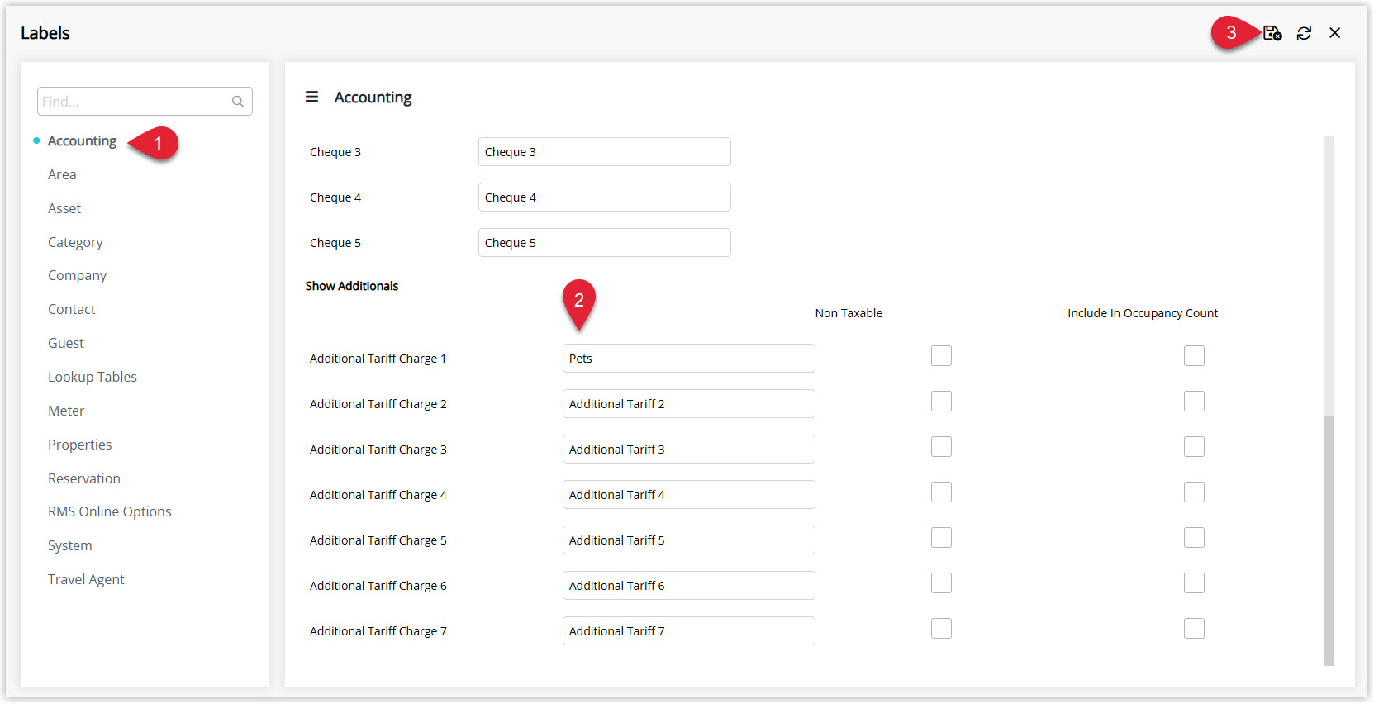1374x704 pixels.
Task: Close the Labels window
Action: [x=1334, y=33]
